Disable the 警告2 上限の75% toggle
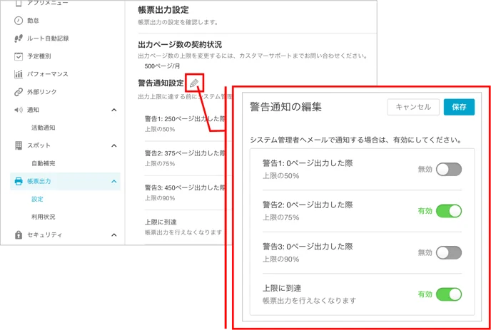Screen dimensions: 491x330 pyautogui.click(x=449, y=211)
